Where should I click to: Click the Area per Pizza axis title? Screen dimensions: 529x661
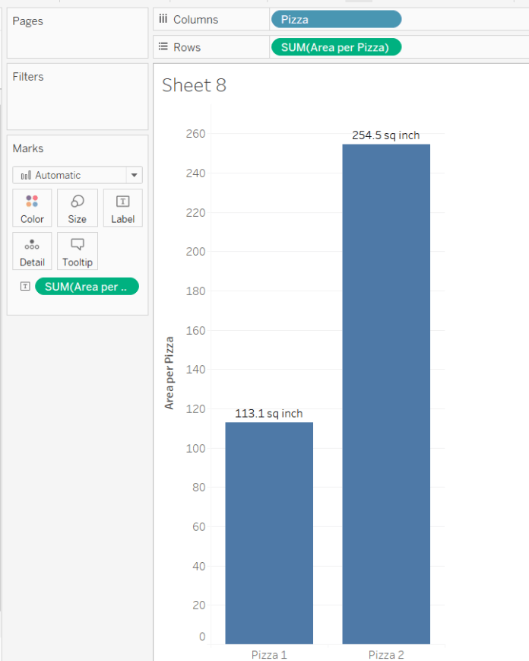(x=169, y=373)
